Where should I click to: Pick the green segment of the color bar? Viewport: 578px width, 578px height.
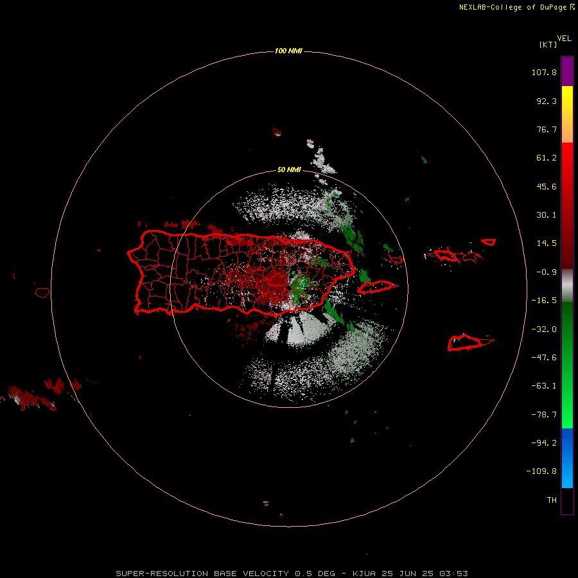567,365
